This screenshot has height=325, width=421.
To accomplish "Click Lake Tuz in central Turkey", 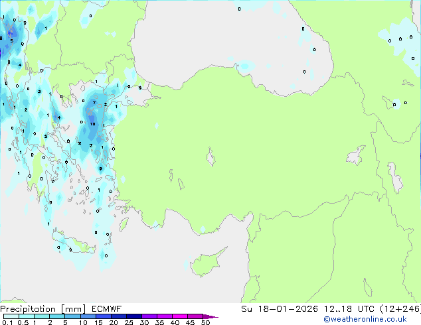I will [x=211, y=159].
